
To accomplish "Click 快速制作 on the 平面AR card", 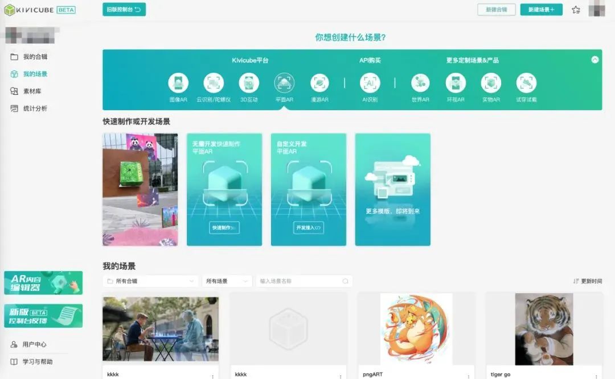I will (224, 227).
